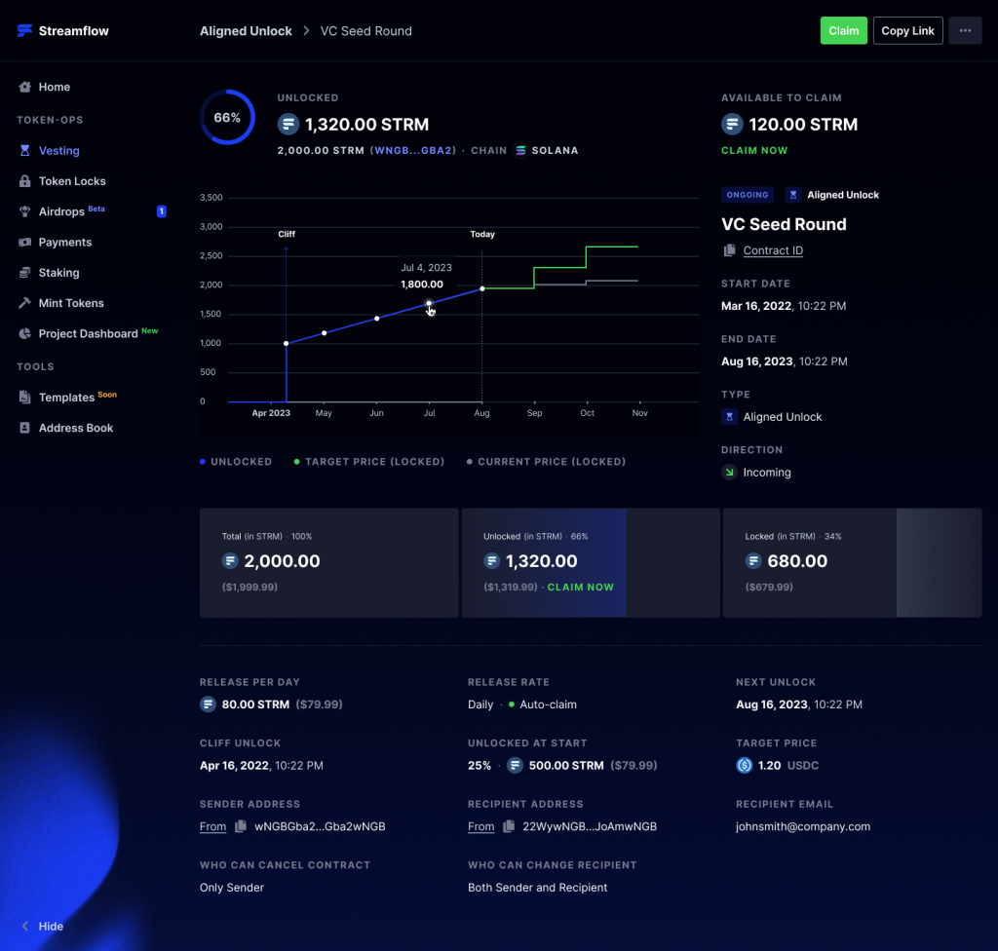Click Aligned Unlock breadcrumb
Screen dimensions: 998x951
pyautogui.click(x=246, y=30)
